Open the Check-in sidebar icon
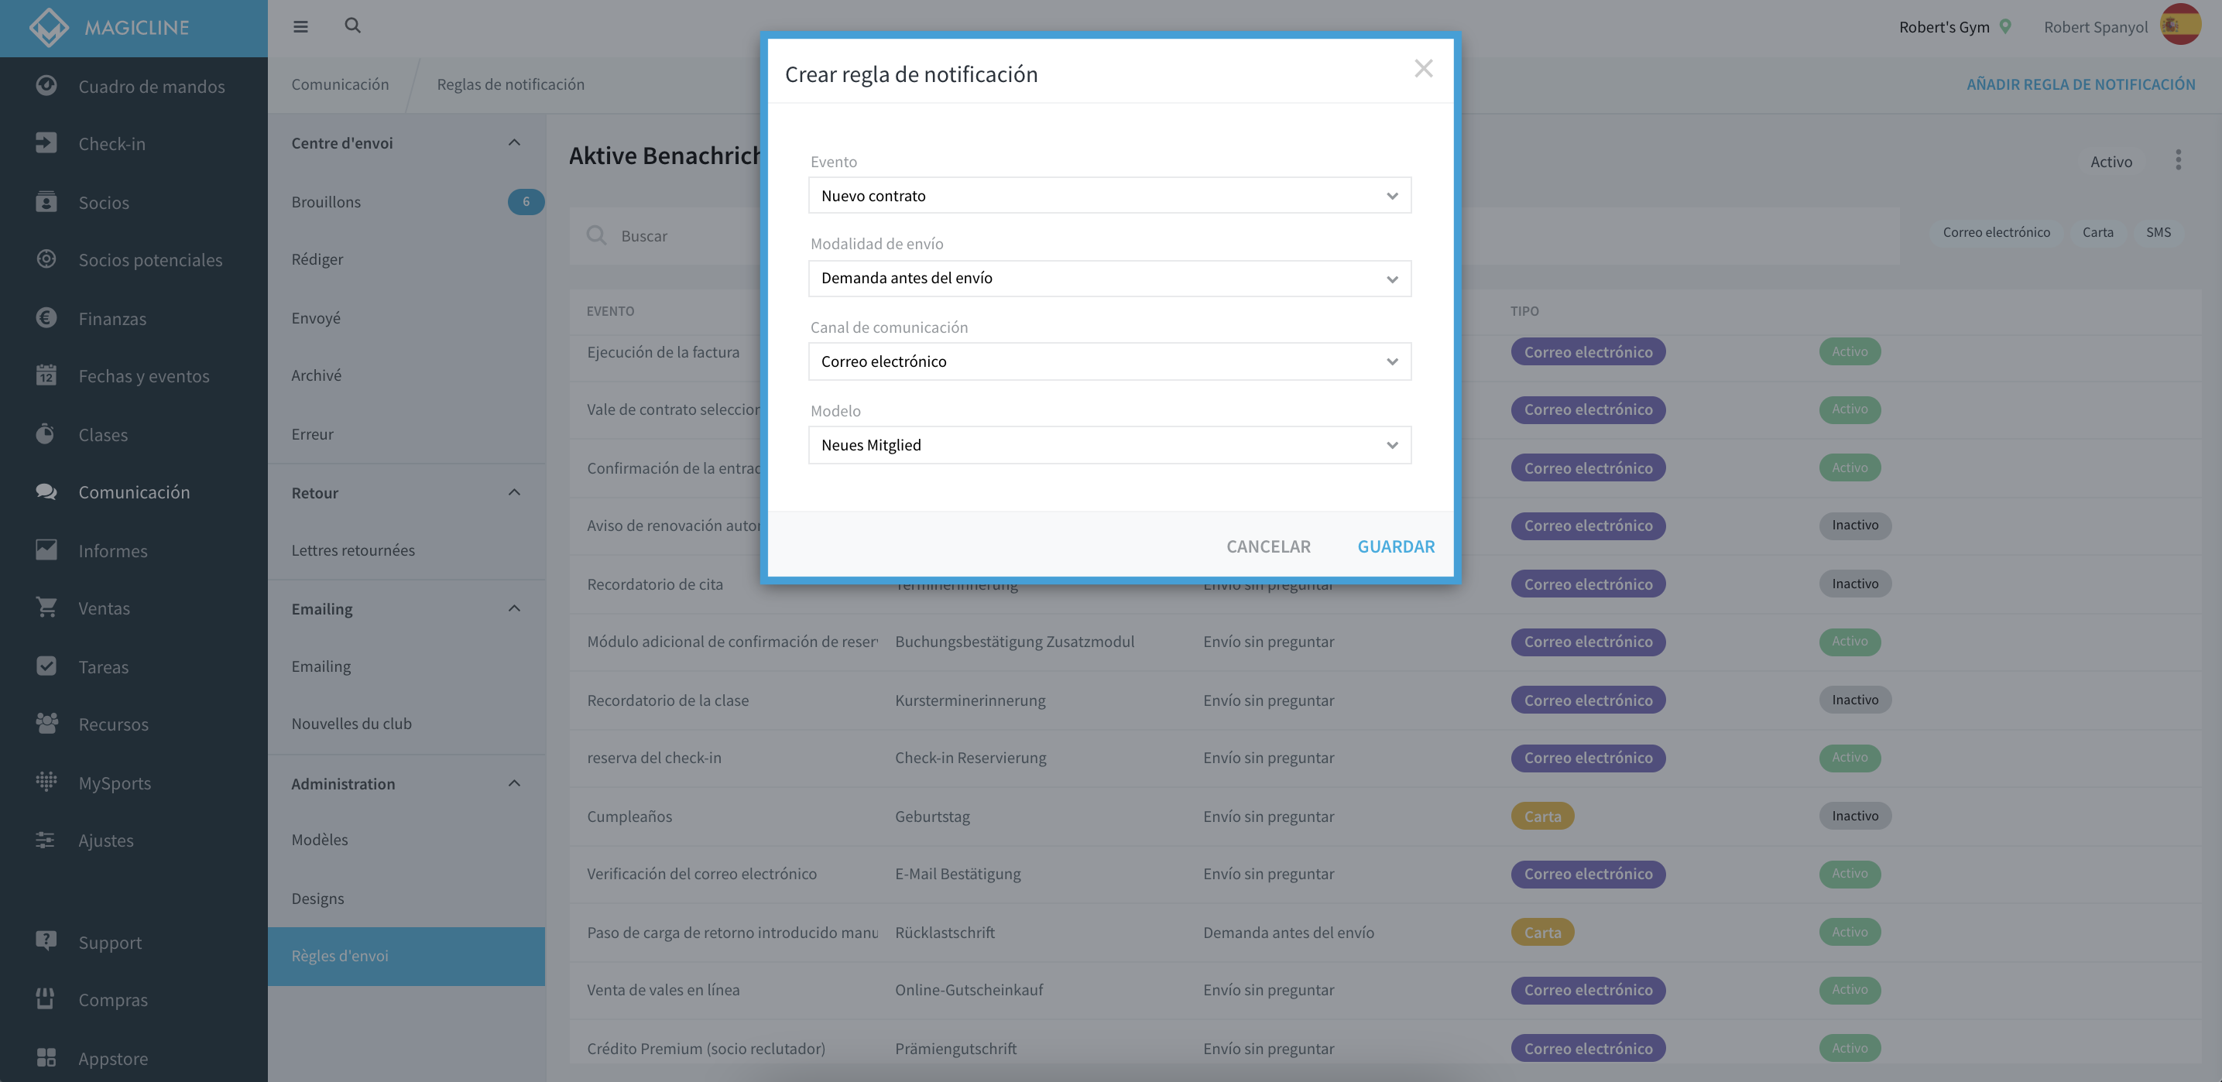The image size is (2222, 1082). pyautogui.click(x=46, y=143)
